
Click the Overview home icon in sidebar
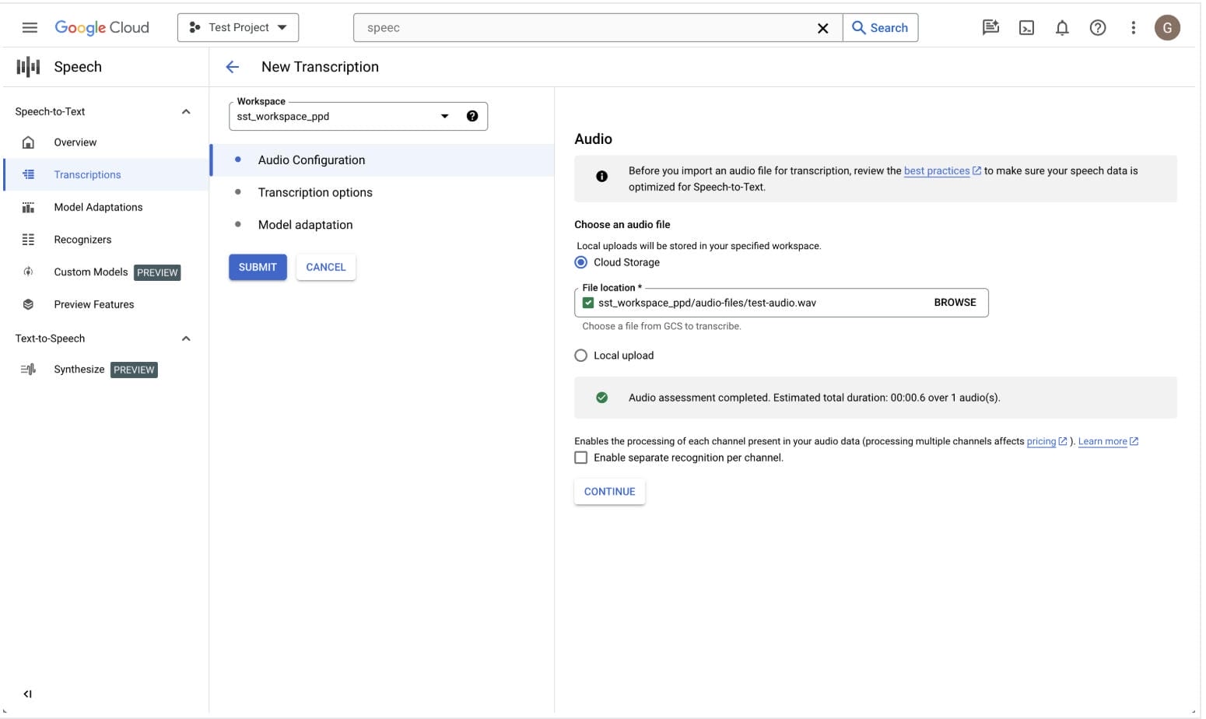[28, 142]
